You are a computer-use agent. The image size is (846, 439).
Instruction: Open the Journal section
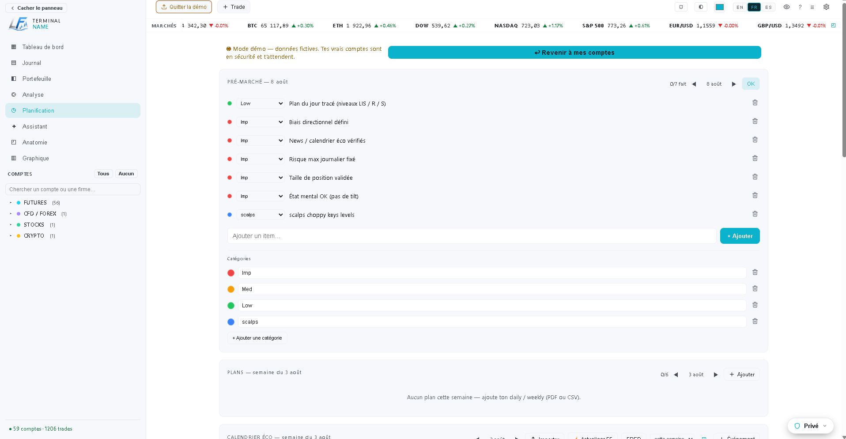pos(73,63)
